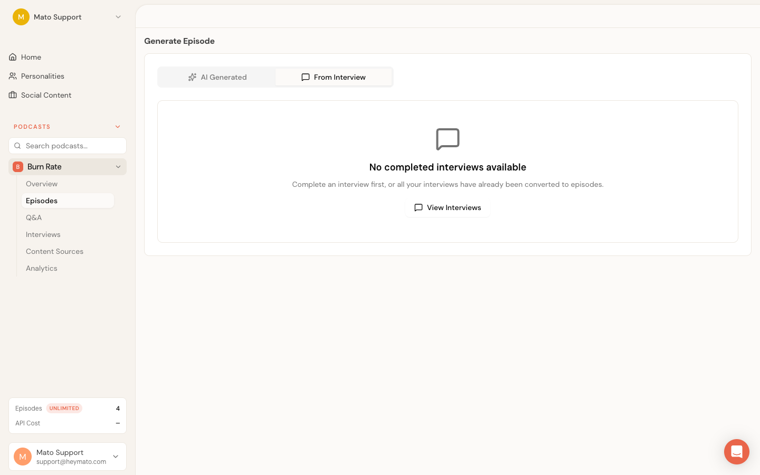Open Interviews under Burn Rate
Image resolution: width=760 pixels, height=475 pixels.
tap(68, 234)
